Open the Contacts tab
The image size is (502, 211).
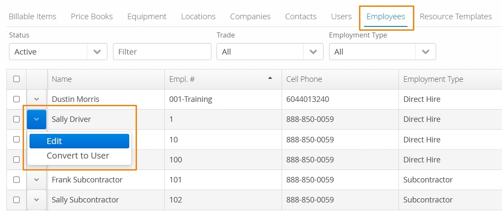point(300,17)
